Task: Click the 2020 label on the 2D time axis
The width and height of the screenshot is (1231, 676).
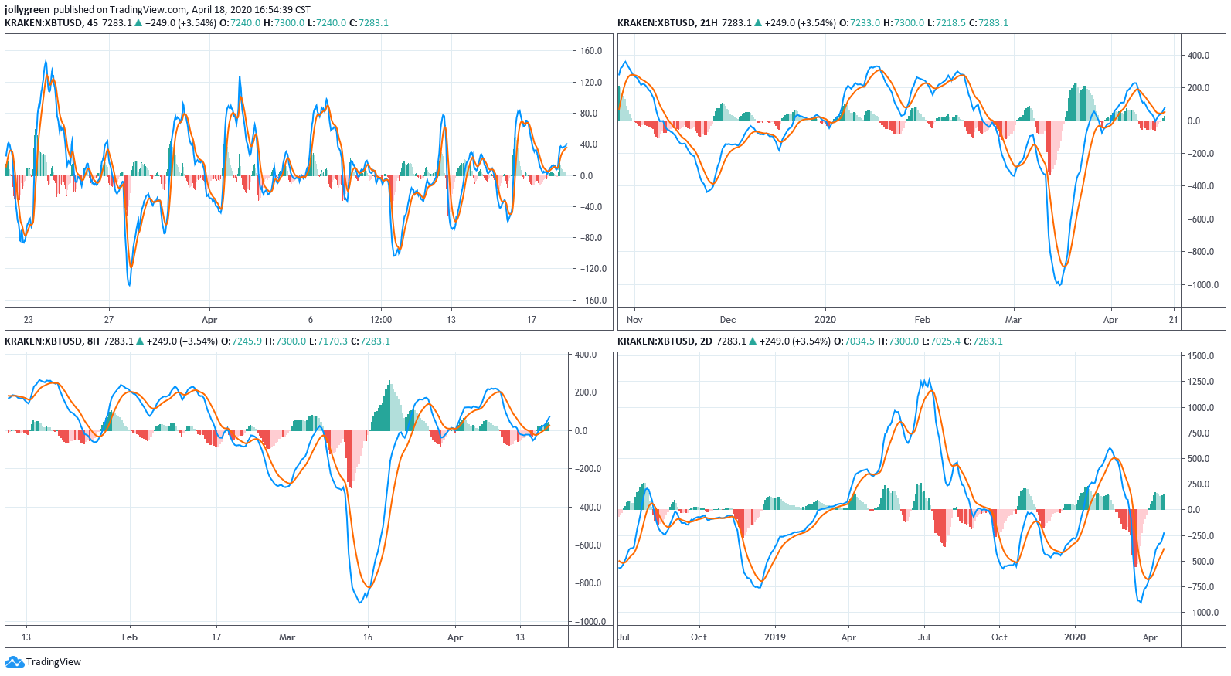Action: pos(1075,637)
